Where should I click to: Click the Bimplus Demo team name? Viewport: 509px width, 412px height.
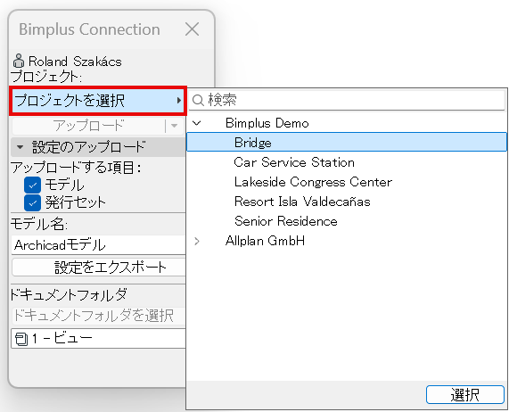[267, 123]
